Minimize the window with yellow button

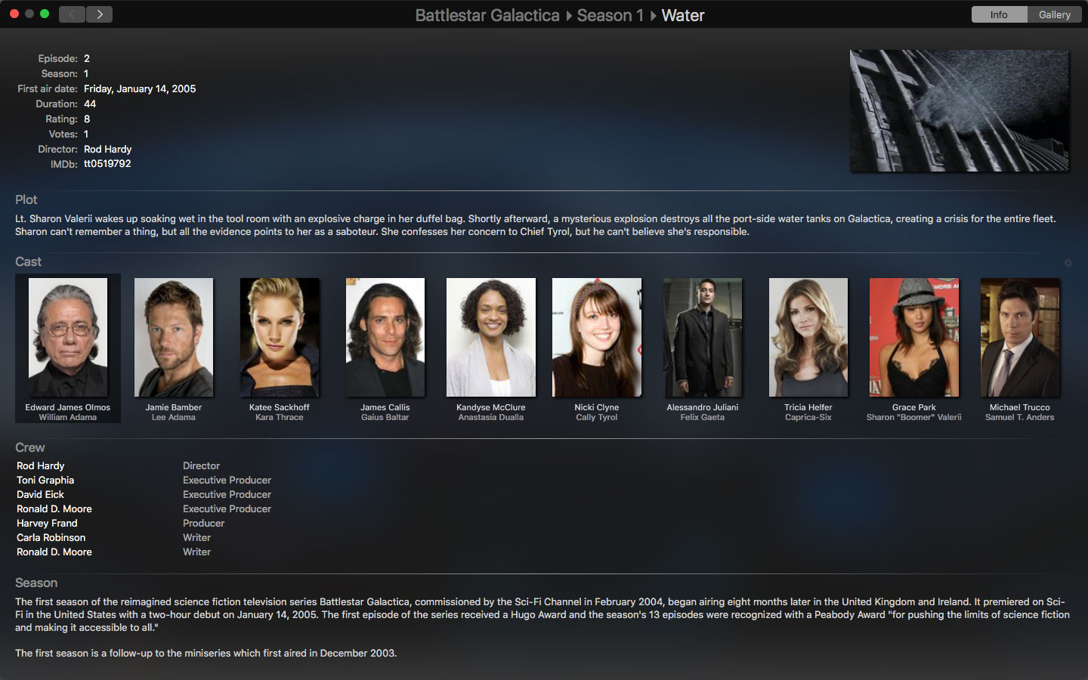pos(29,14)
